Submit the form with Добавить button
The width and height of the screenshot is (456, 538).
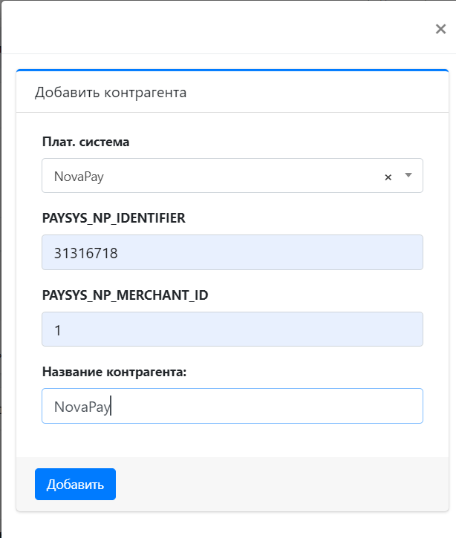(75, 484)
